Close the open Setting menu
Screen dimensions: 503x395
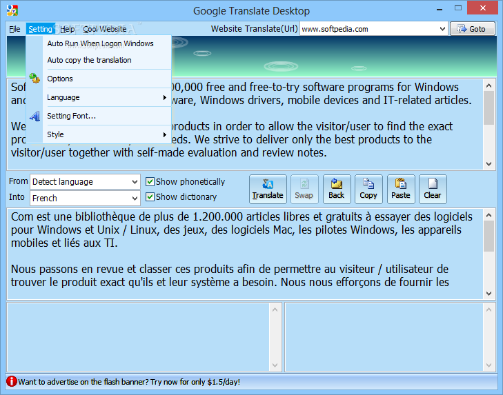click(x=41, y=29)
